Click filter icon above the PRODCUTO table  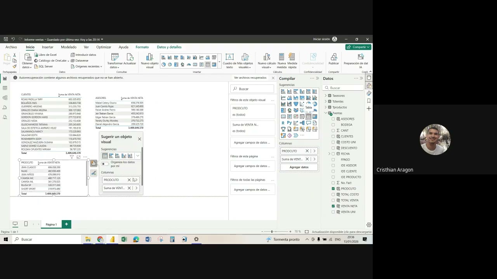[x=72, y=157]
